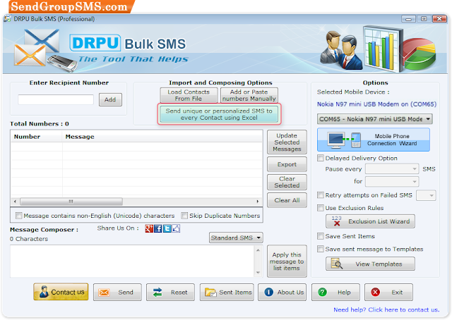Open Sent Items folder

click(227, 292)
